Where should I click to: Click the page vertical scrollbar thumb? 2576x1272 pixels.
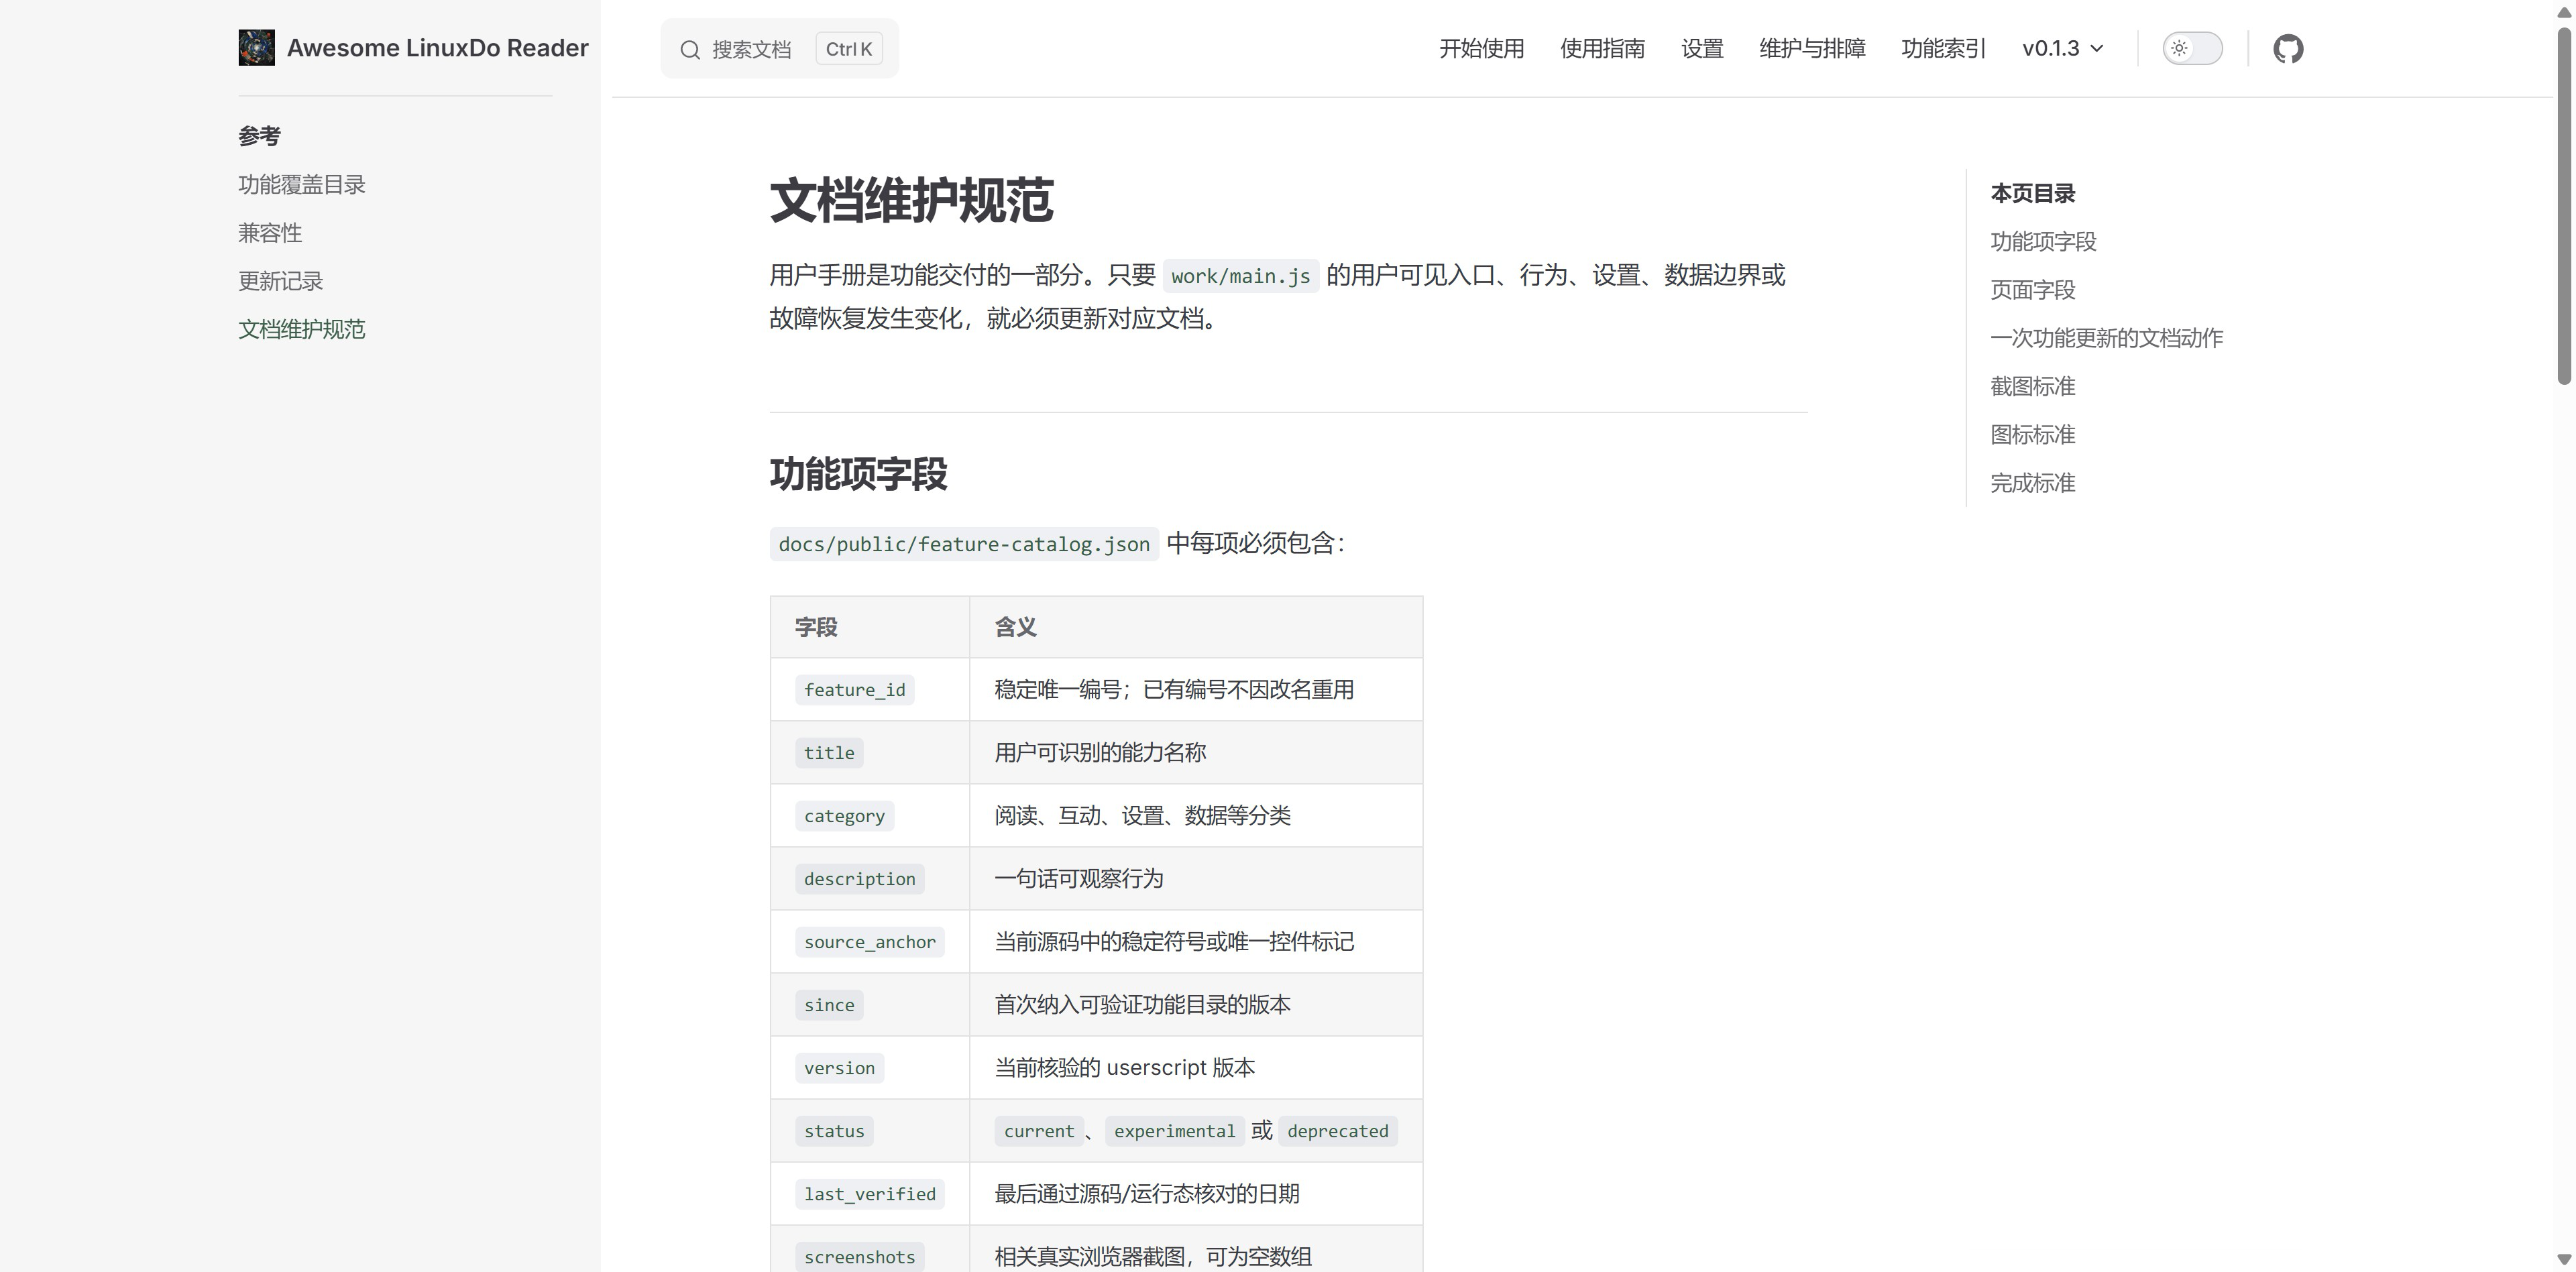click(x=2564, y=205)
